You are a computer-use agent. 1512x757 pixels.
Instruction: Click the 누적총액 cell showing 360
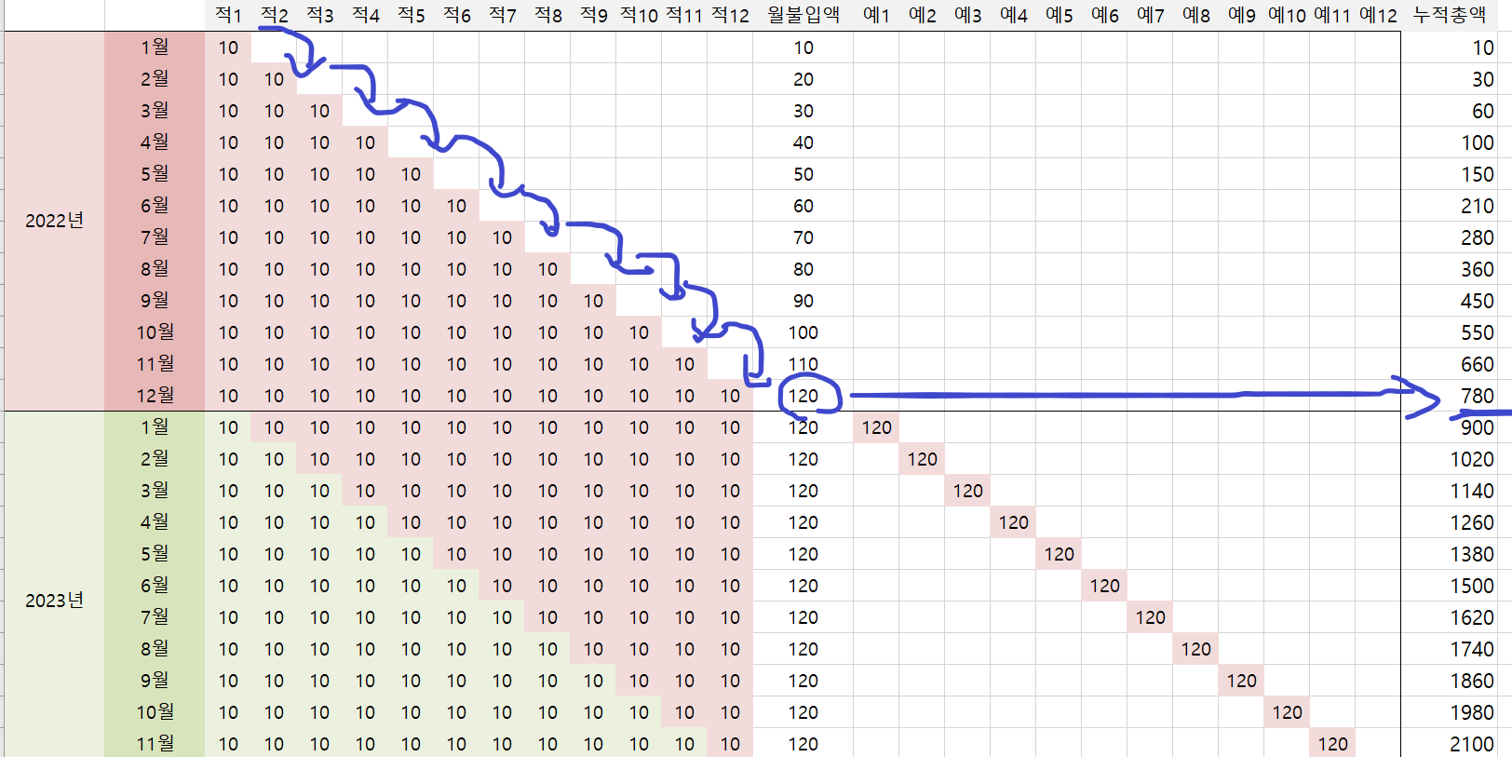click(1450, 269)
